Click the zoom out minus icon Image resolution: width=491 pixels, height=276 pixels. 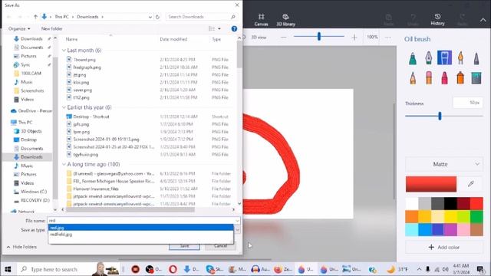click(x=283, y=38)
